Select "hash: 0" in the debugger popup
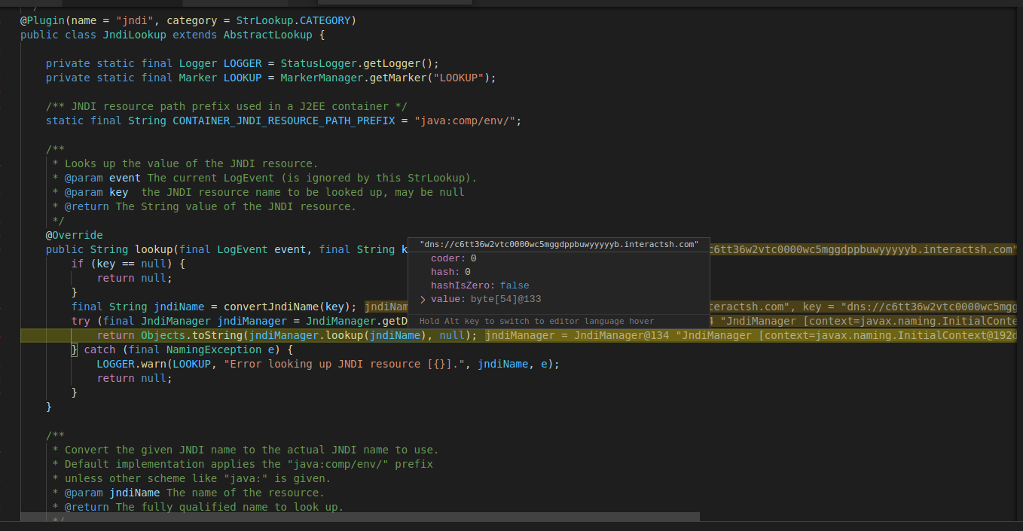1023x531 pixels. [x=448, y=271]
